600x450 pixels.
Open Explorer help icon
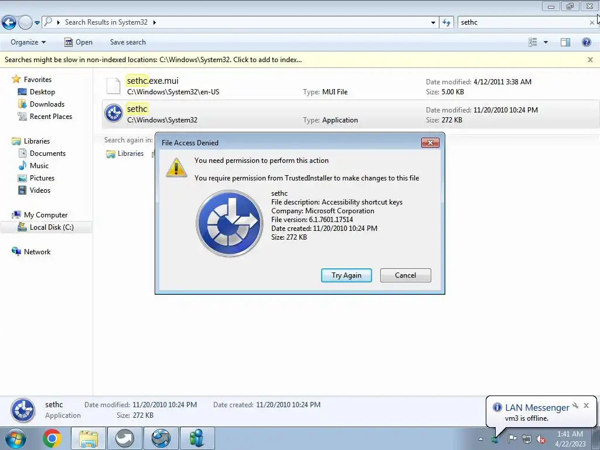(586, 42)
